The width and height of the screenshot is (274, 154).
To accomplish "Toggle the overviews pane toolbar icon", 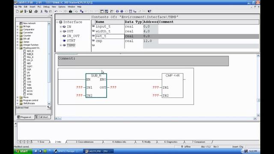I will [x=102, y=12].
